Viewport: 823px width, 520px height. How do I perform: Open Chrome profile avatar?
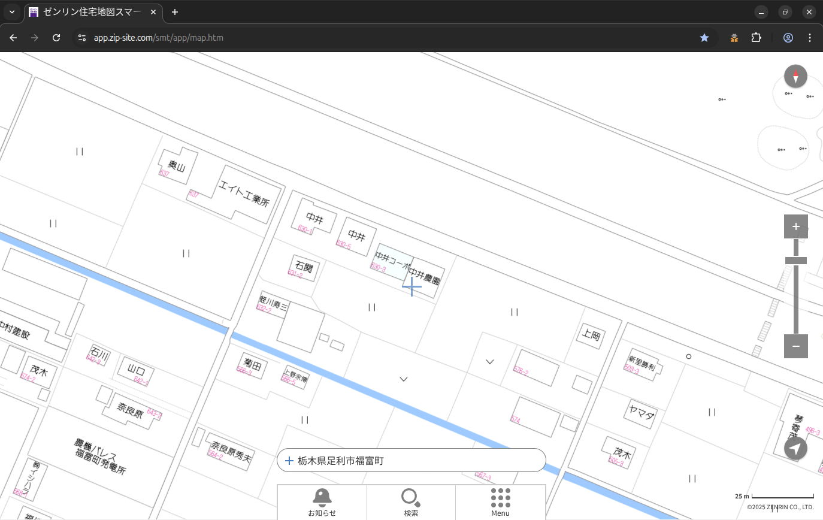tap(788, 38)
